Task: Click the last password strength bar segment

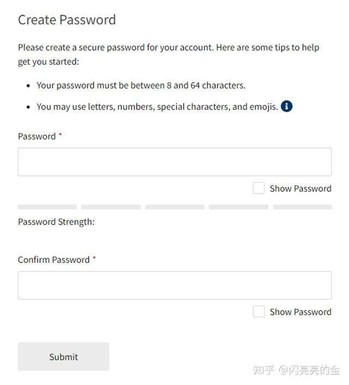Action: (x=302, y=207)
